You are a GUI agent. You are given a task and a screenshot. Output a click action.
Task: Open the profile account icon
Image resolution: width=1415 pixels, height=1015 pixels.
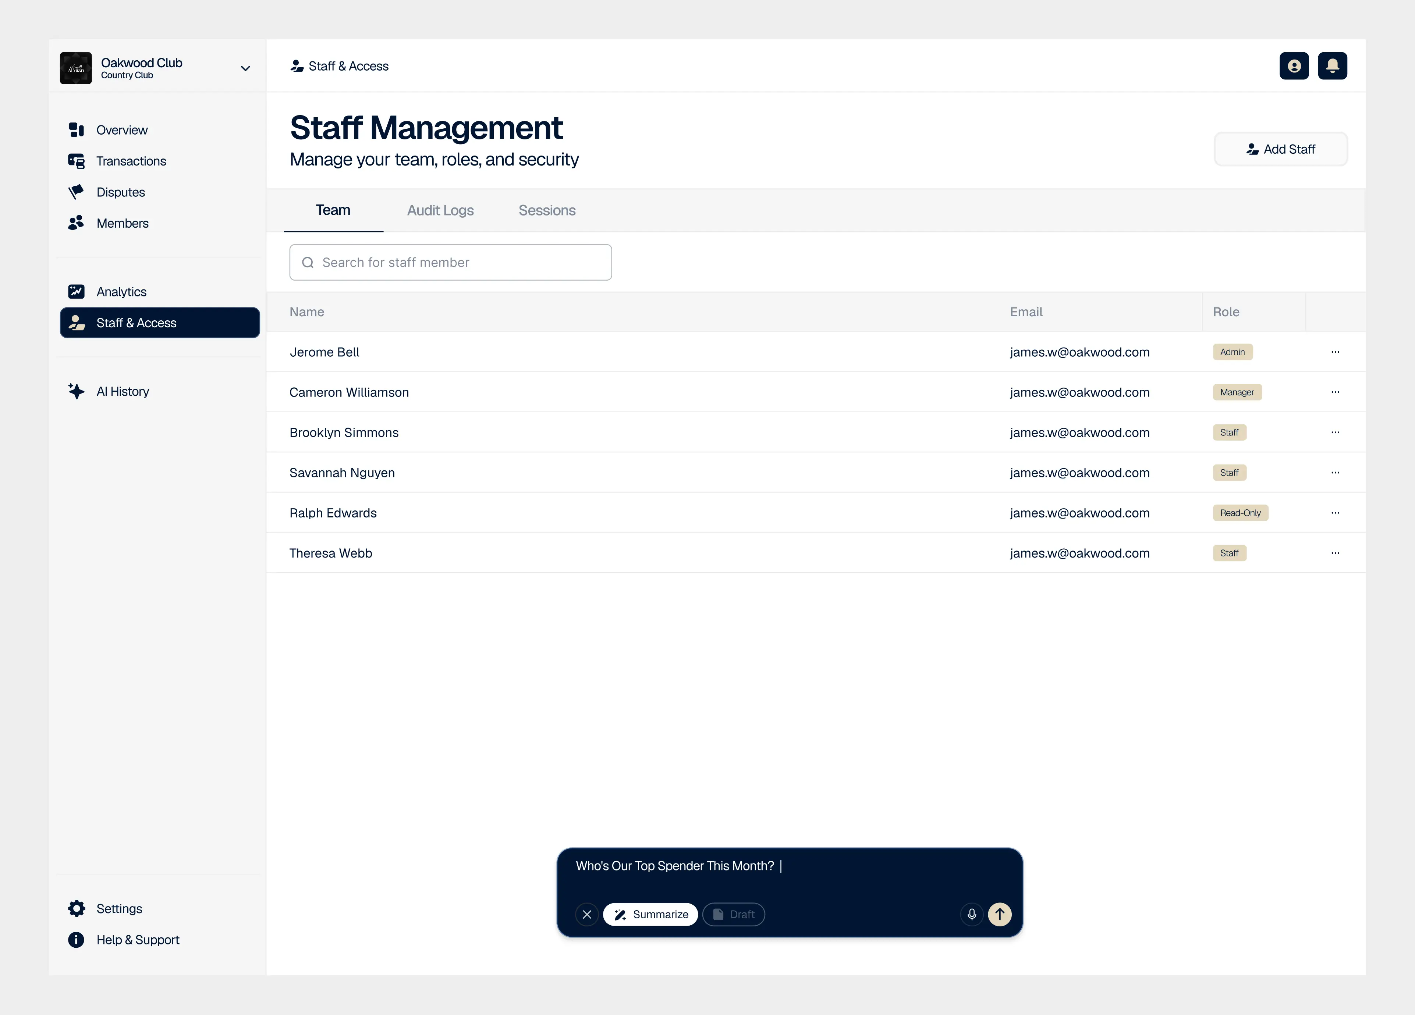point(1294,65)
